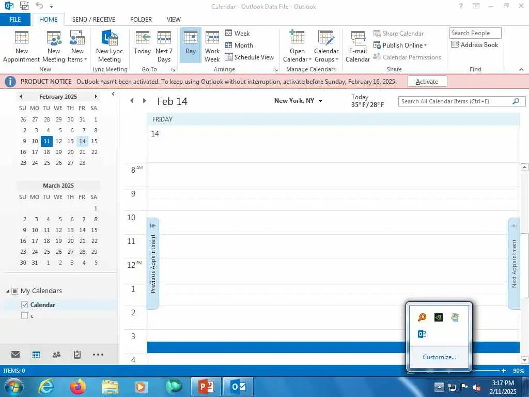Go forward one day in calendar
Viewport: 529px width, 397px height.
145,101
